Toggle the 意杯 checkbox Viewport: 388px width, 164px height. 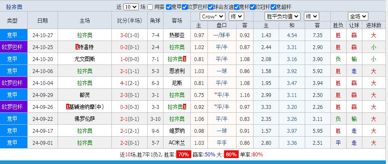click(x=236, y=7)
